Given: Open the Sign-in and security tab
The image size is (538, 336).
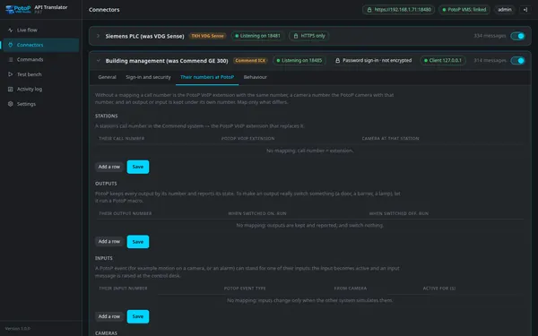Looking at the screenshot, I should [148, 77].
